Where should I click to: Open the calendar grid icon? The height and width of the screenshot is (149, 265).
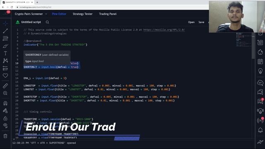click(x=260, y=62)
